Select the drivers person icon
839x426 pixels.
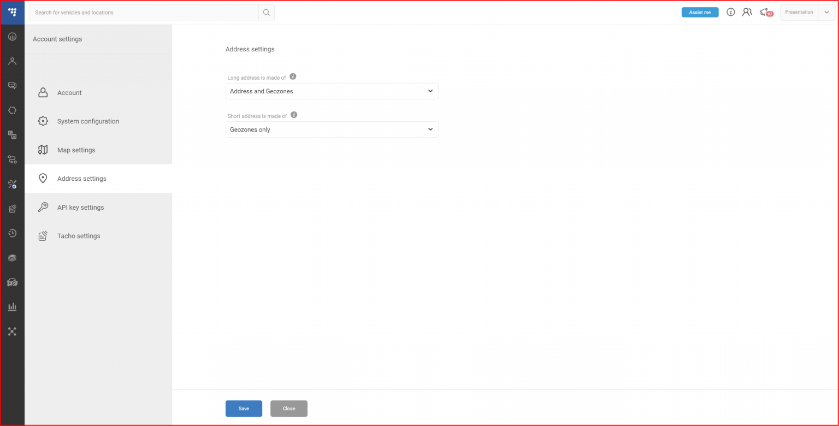point(12,61)
